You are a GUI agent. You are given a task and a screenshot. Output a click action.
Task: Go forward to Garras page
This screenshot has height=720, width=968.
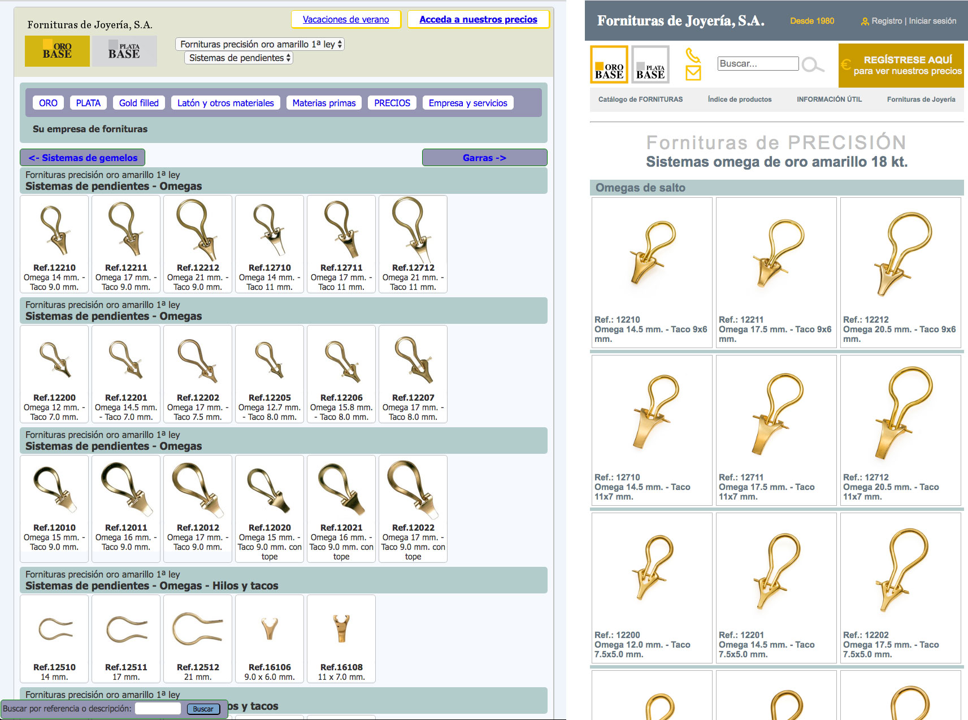point(484,158)
